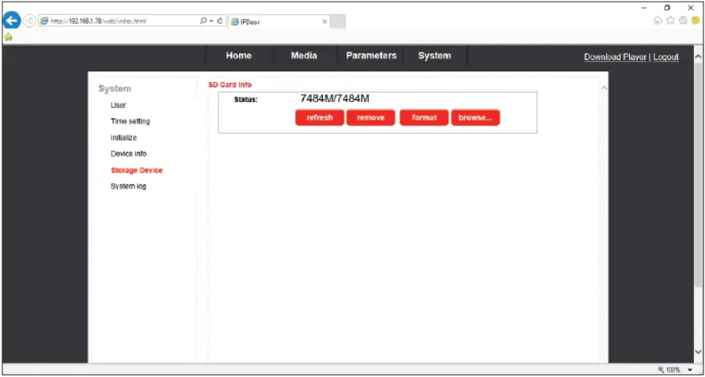Open the Favorites star icon
Image resolution: width=705 pixels, height=377 pixels.
(x=670, y=21)
